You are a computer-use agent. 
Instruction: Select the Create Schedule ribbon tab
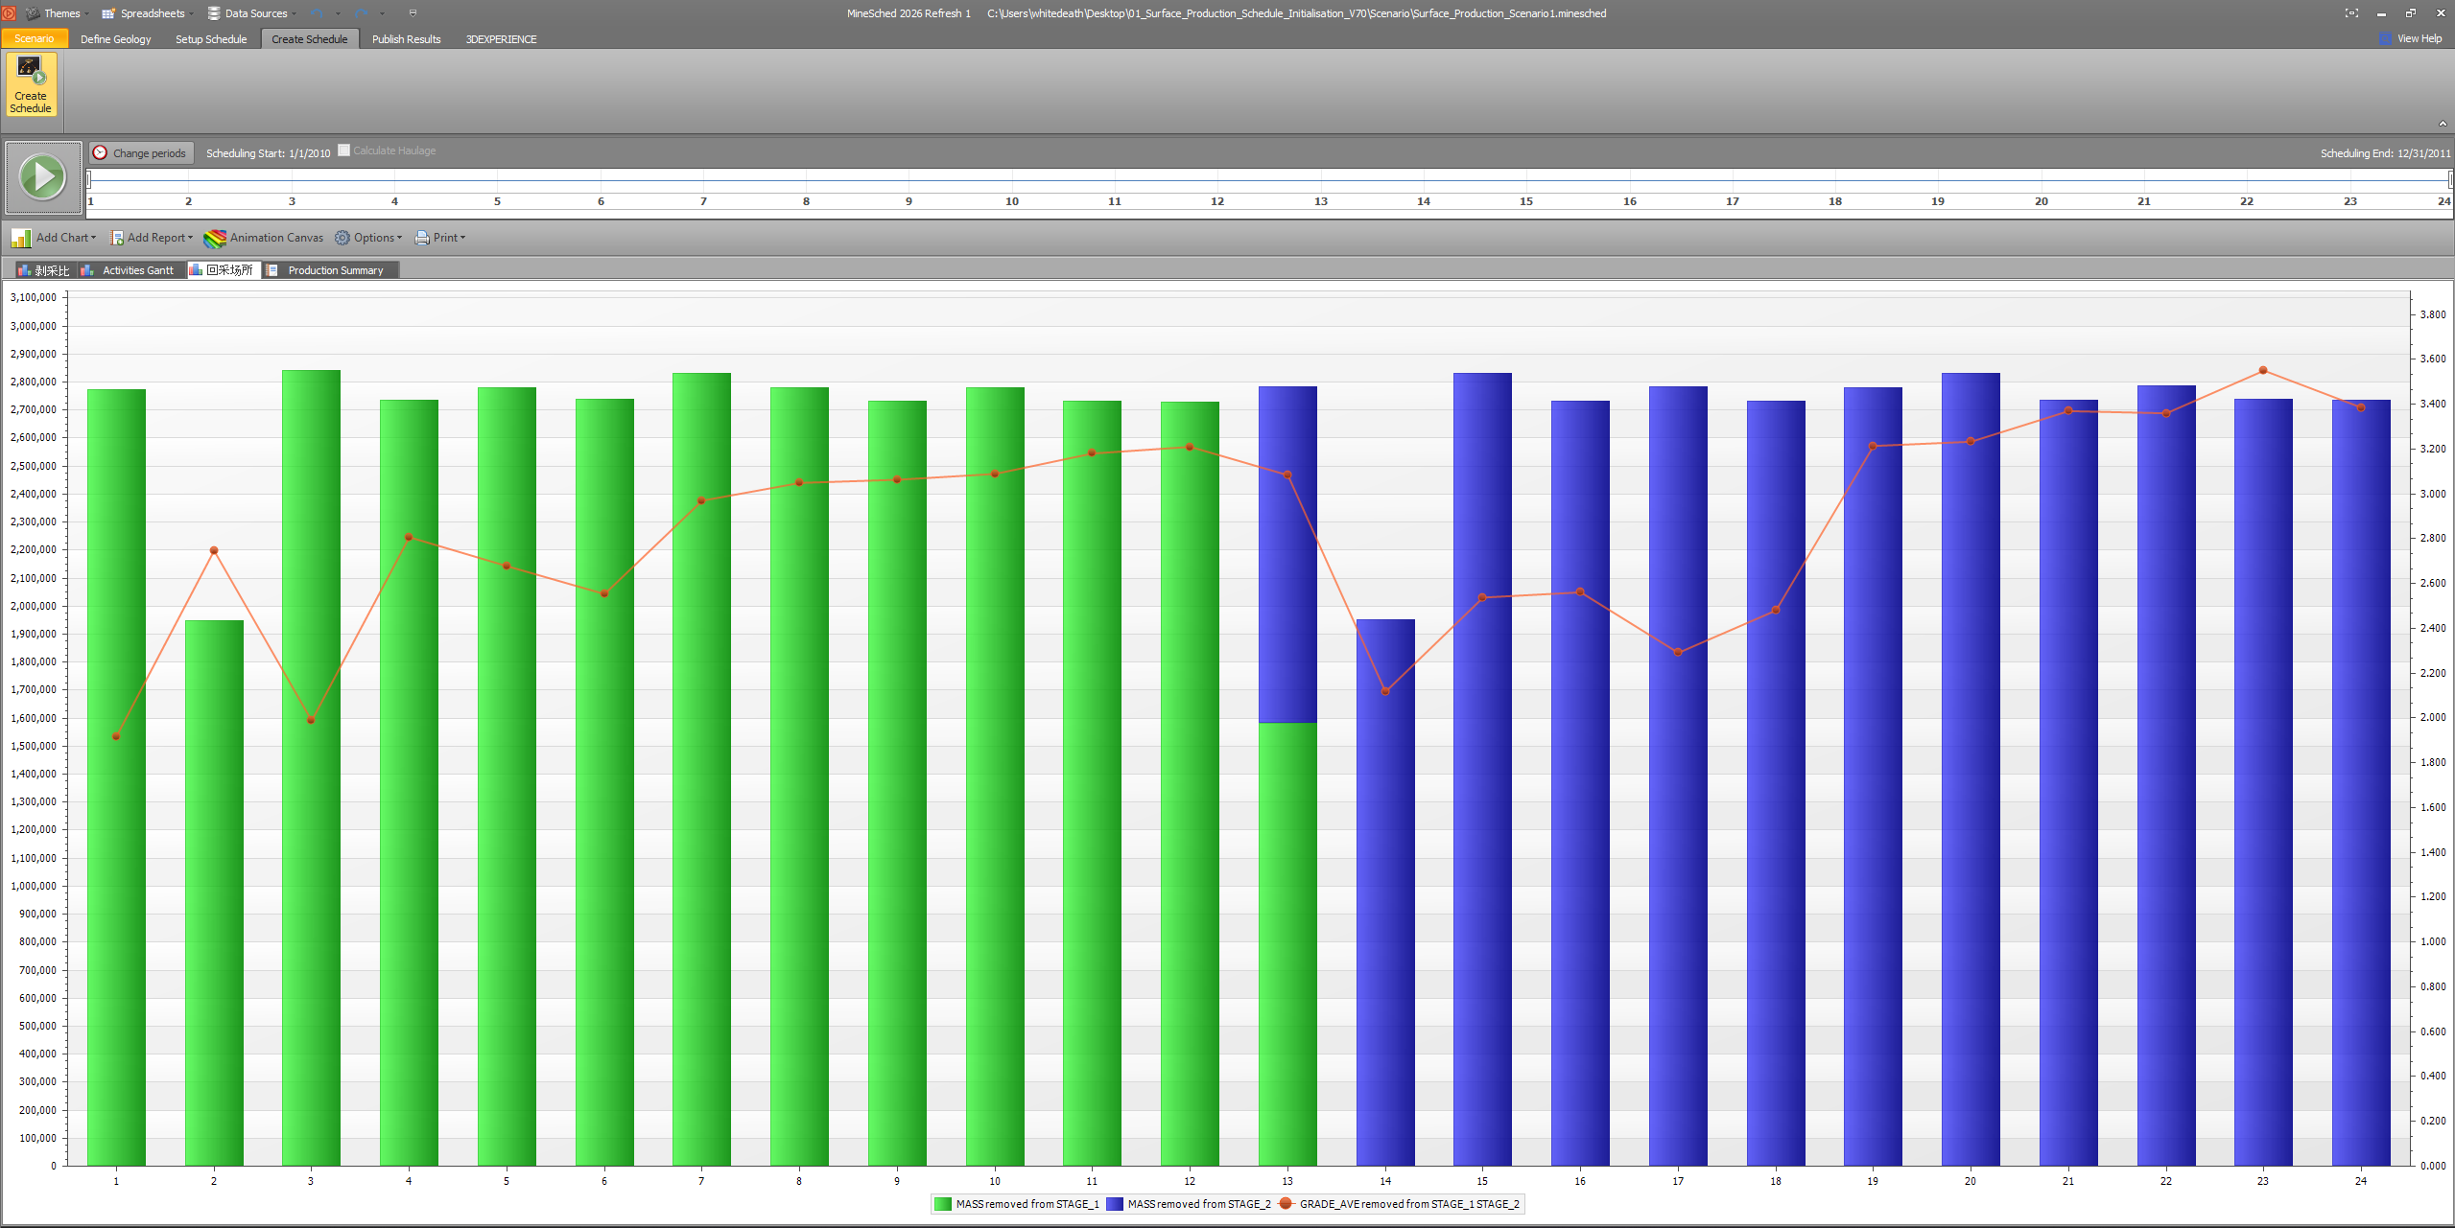click(309, 39)
